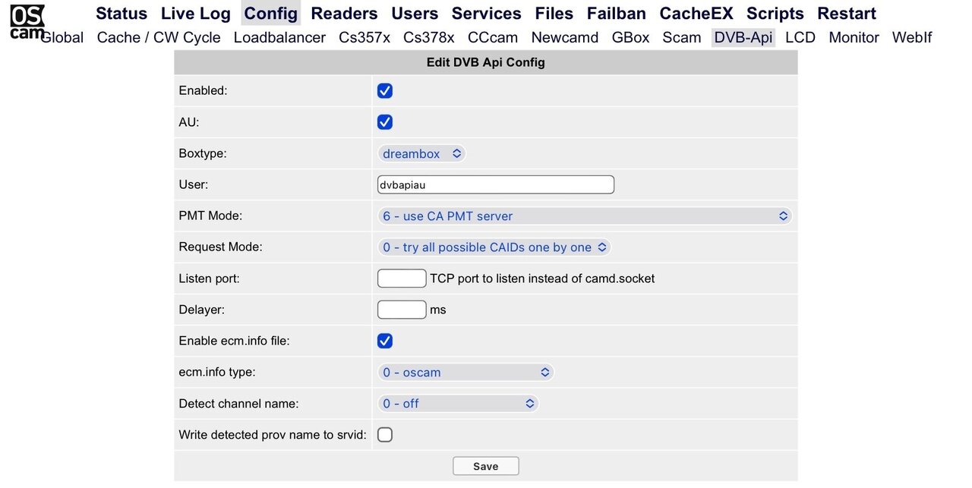Enable write detected prov name to srvid
972x488 pixels.
tap(385, 435)
